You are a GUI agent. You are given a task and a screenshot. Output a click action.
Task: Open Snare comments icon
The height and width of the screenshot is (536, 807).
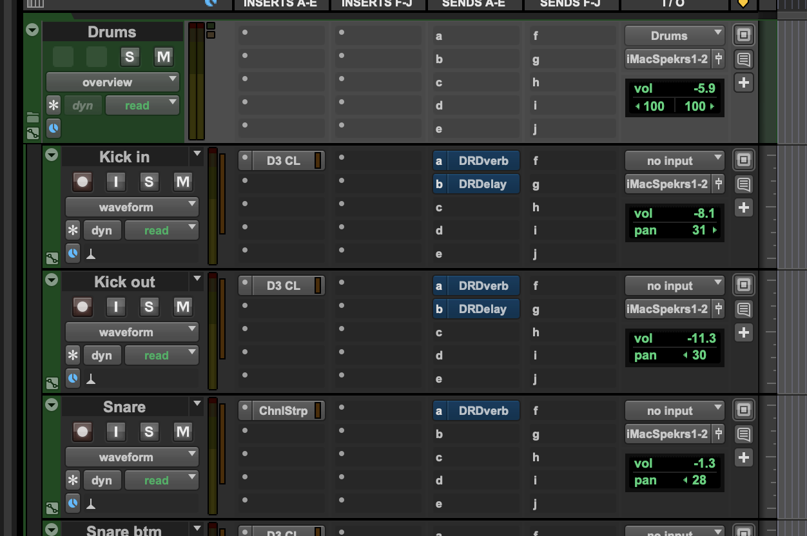(x=744, y=435)
